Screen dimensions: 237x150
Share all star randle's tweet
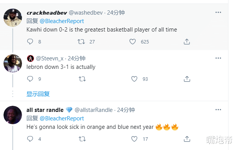187,139
